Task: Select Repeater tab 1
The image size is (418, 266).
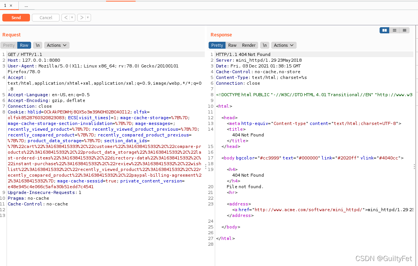Action: [5, 6]
